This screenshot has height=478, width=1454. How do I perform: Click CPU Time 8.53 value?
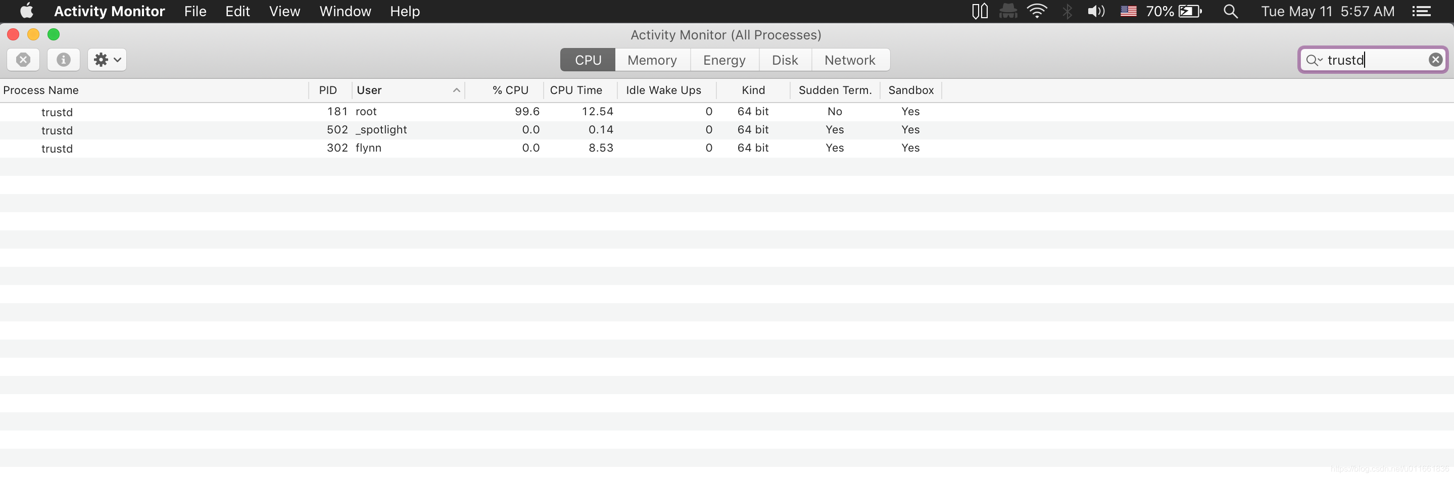(x=601, y=148)
